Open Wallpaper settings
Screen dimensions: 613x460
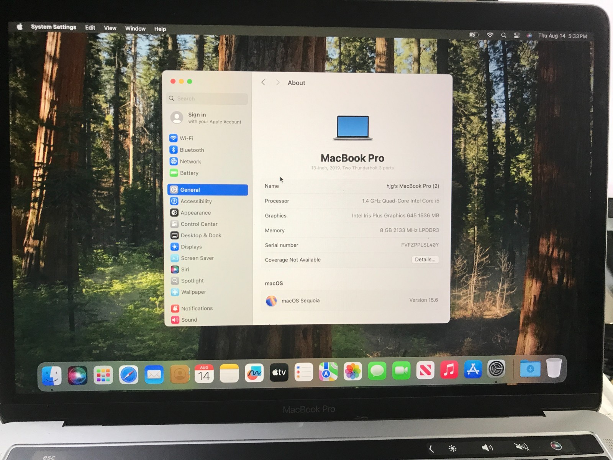[193, 292]
